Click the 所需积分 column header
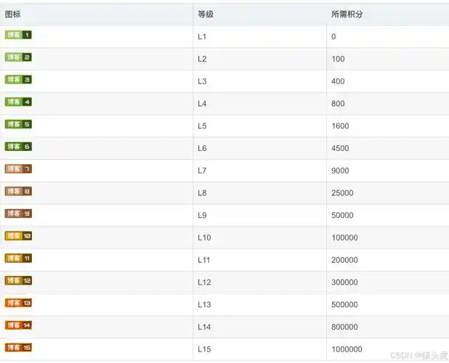449x363 pixels. [x=347, y=15]
